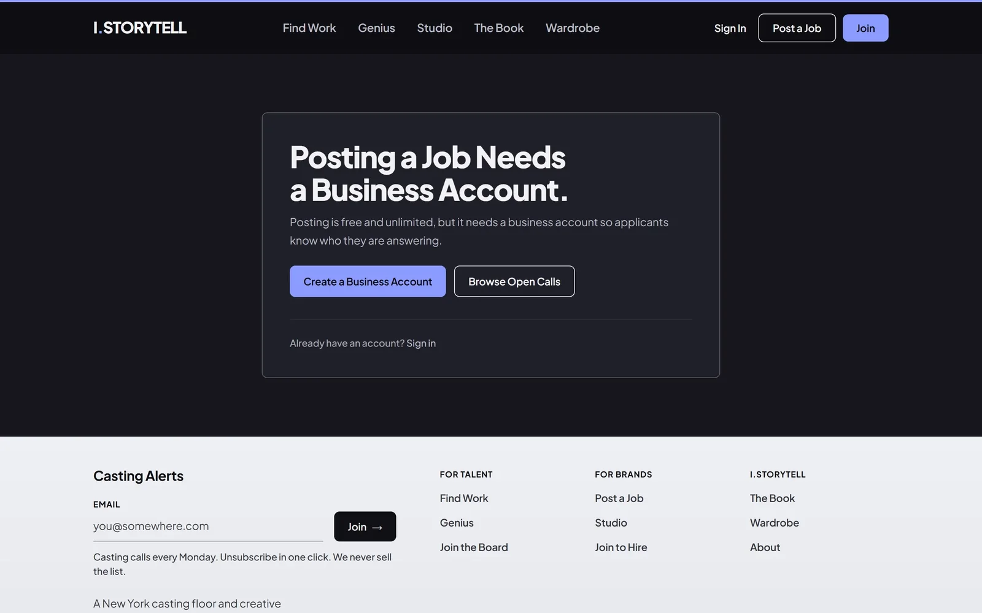
Task: Open Join the Board footer link
Action: [474, 547]
